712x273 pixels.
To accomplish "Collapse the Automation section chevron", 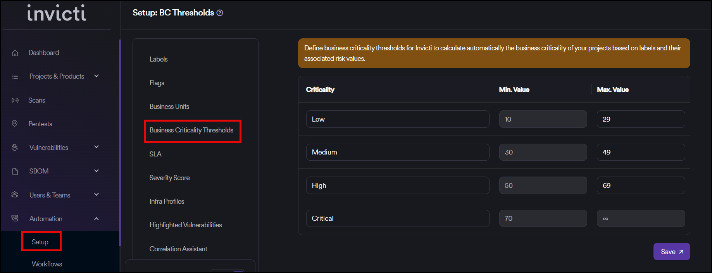I will [x=97, y=219].
